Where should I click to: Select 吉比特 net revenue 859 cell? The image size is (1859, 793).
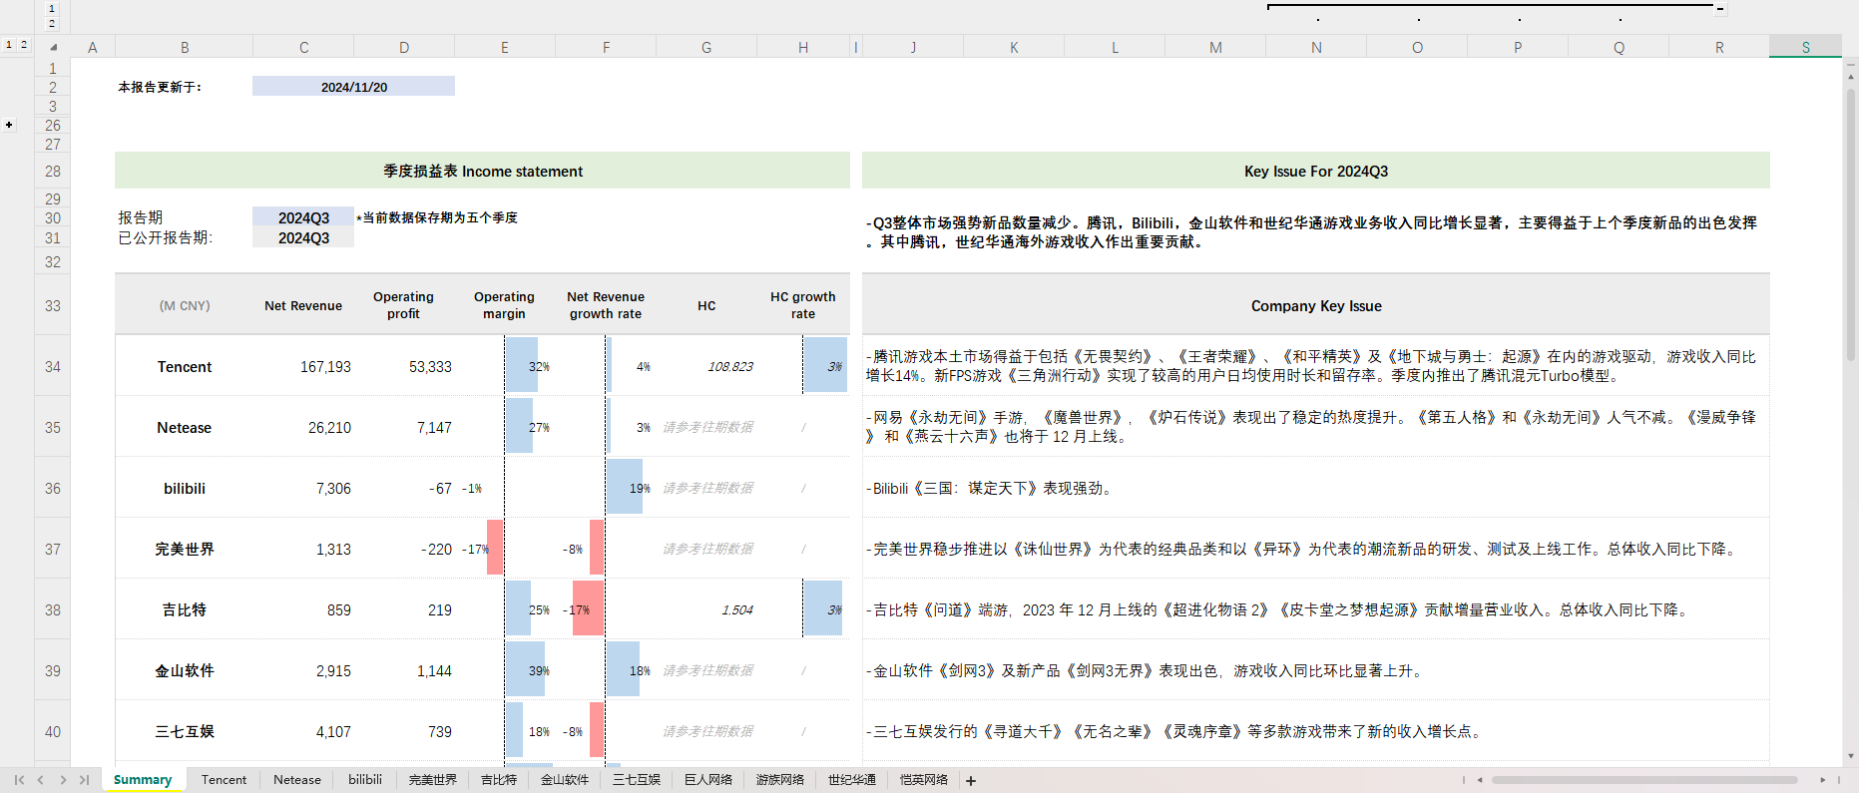(x=303, y=609)
